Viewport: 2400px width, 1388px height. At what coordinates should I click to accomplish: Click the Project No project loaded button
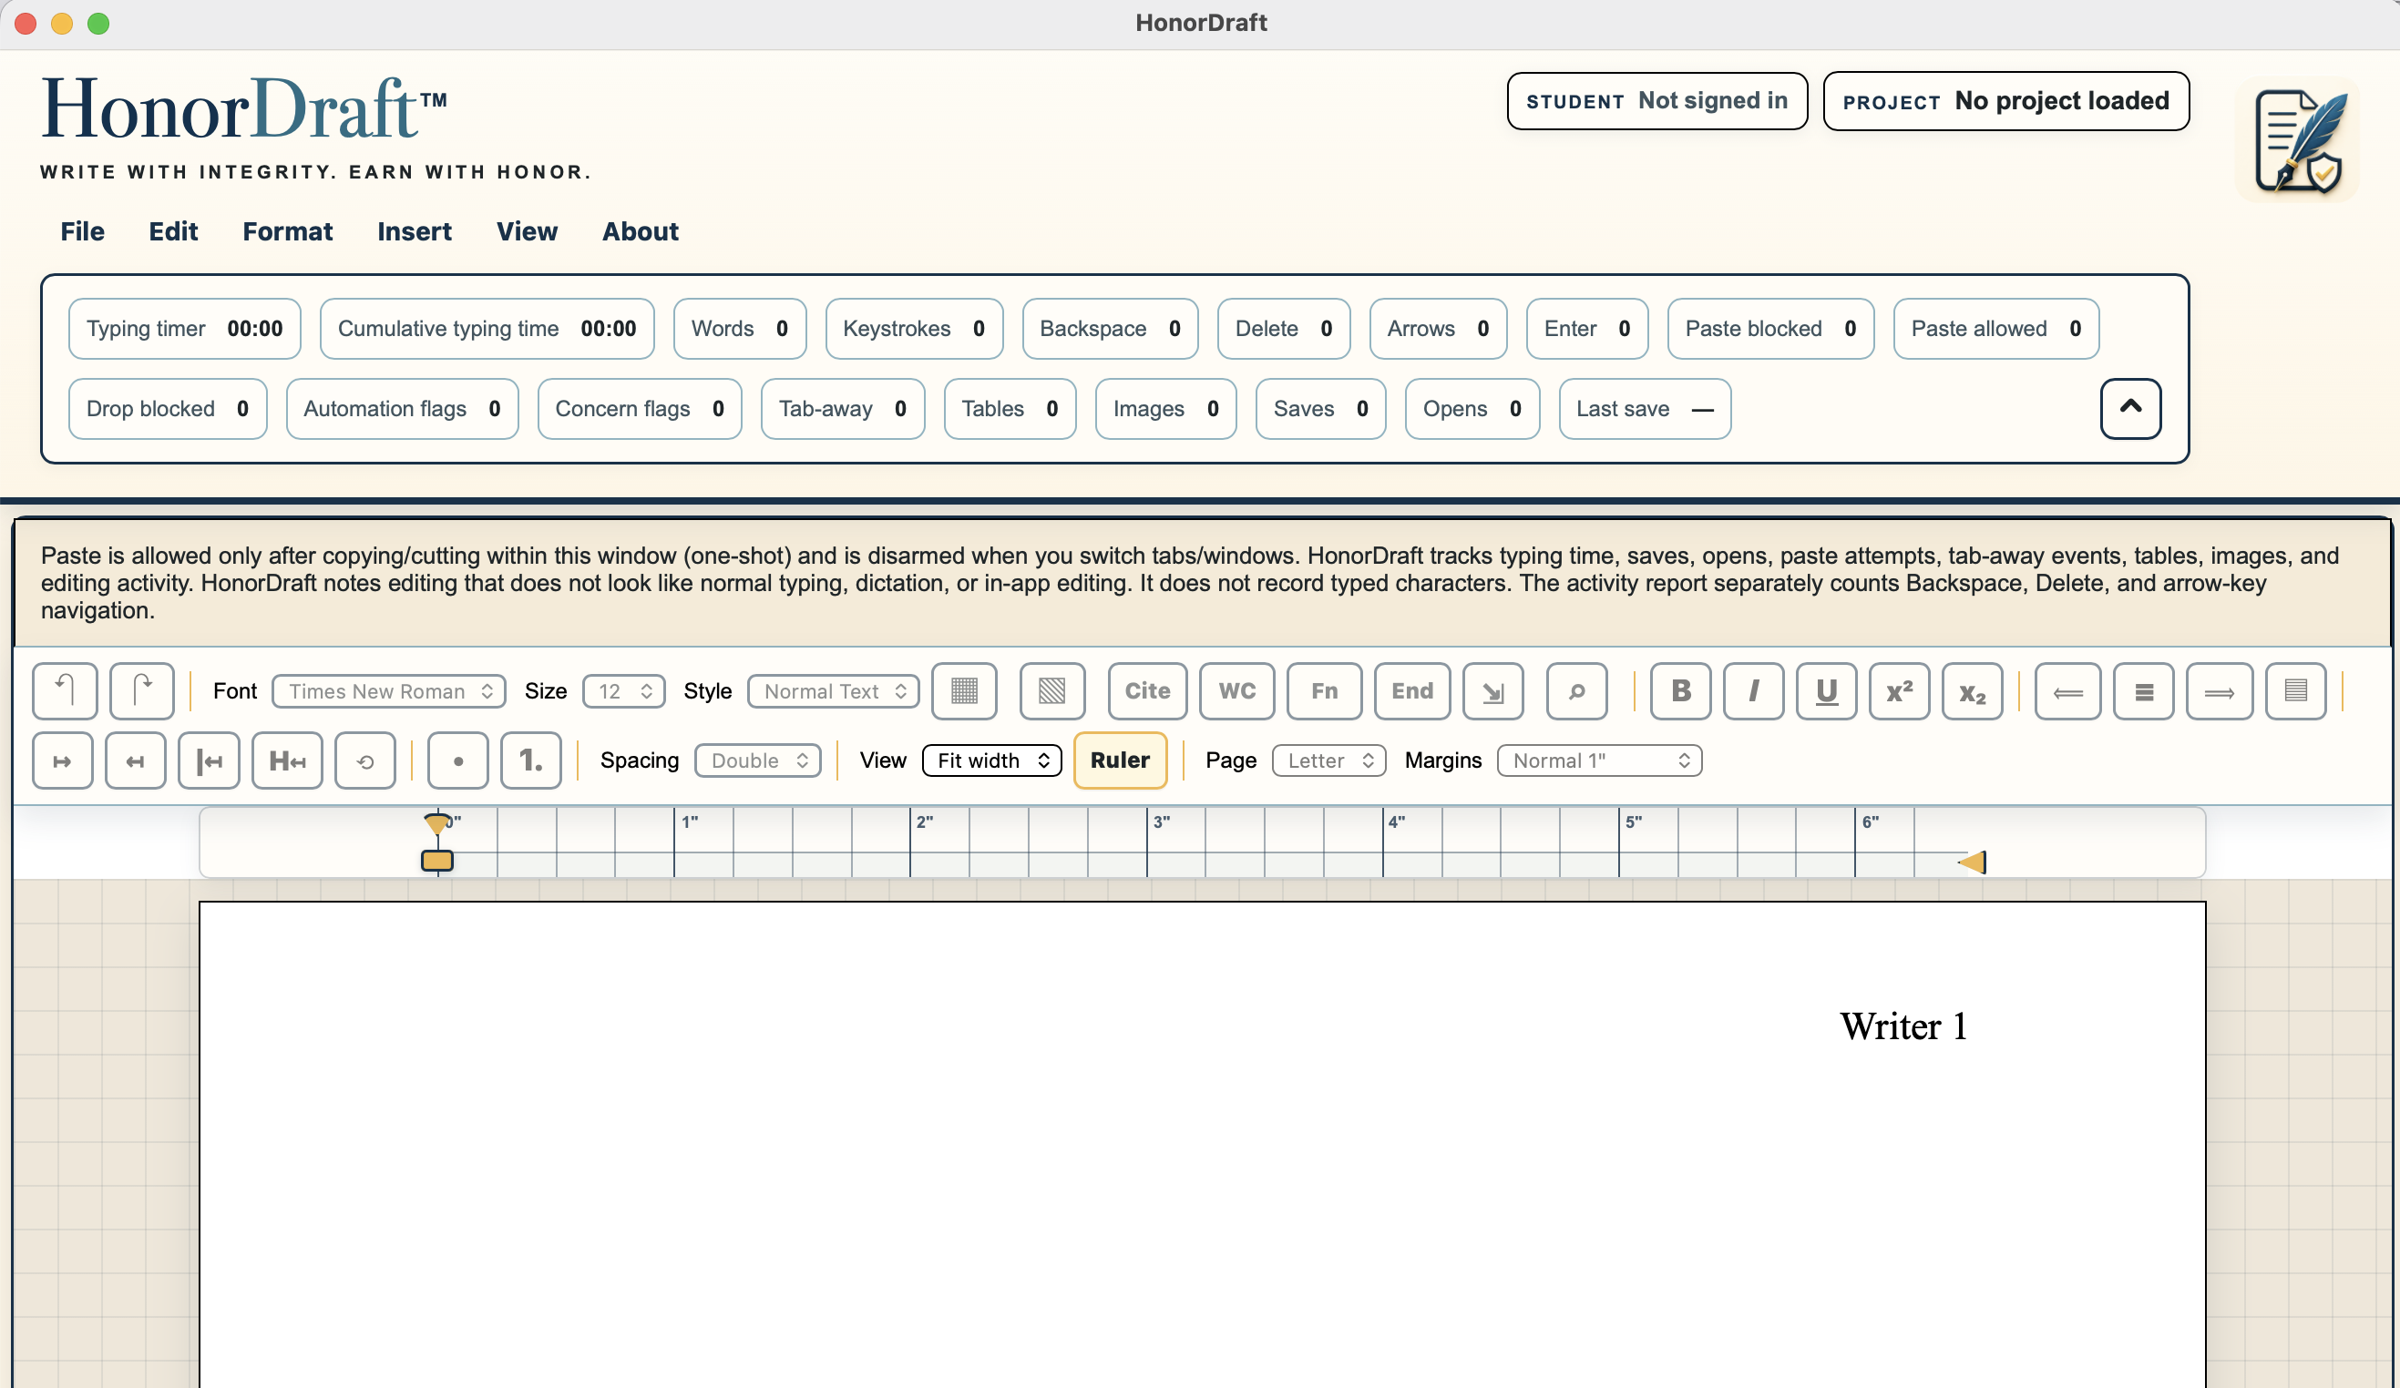tap(2005, 100)
